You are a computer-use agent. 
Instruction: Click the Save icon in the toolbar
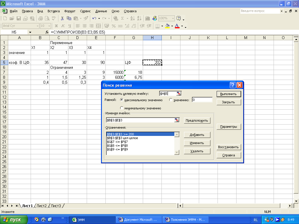[x=19, y=18]
